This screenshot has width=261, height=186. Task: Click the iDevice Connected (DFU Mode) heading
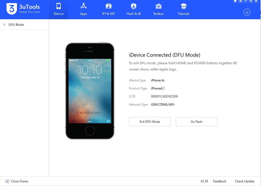click(x=164, y=55)
